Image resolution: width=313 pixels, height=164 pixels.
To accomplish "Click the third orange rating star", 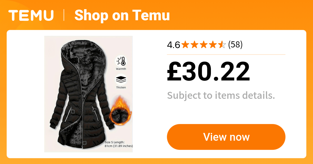I will [x=204, y=45].
